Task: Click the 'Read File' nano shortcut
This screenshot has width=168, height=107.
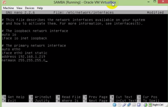Action: point(68,97)
